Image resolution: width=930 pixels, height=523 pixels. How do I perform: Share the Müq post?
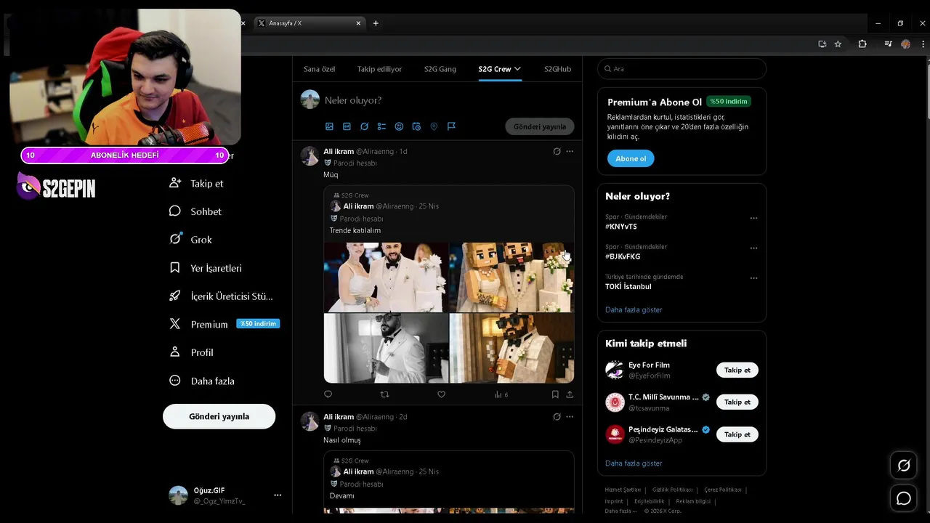[x=570, y=394]
